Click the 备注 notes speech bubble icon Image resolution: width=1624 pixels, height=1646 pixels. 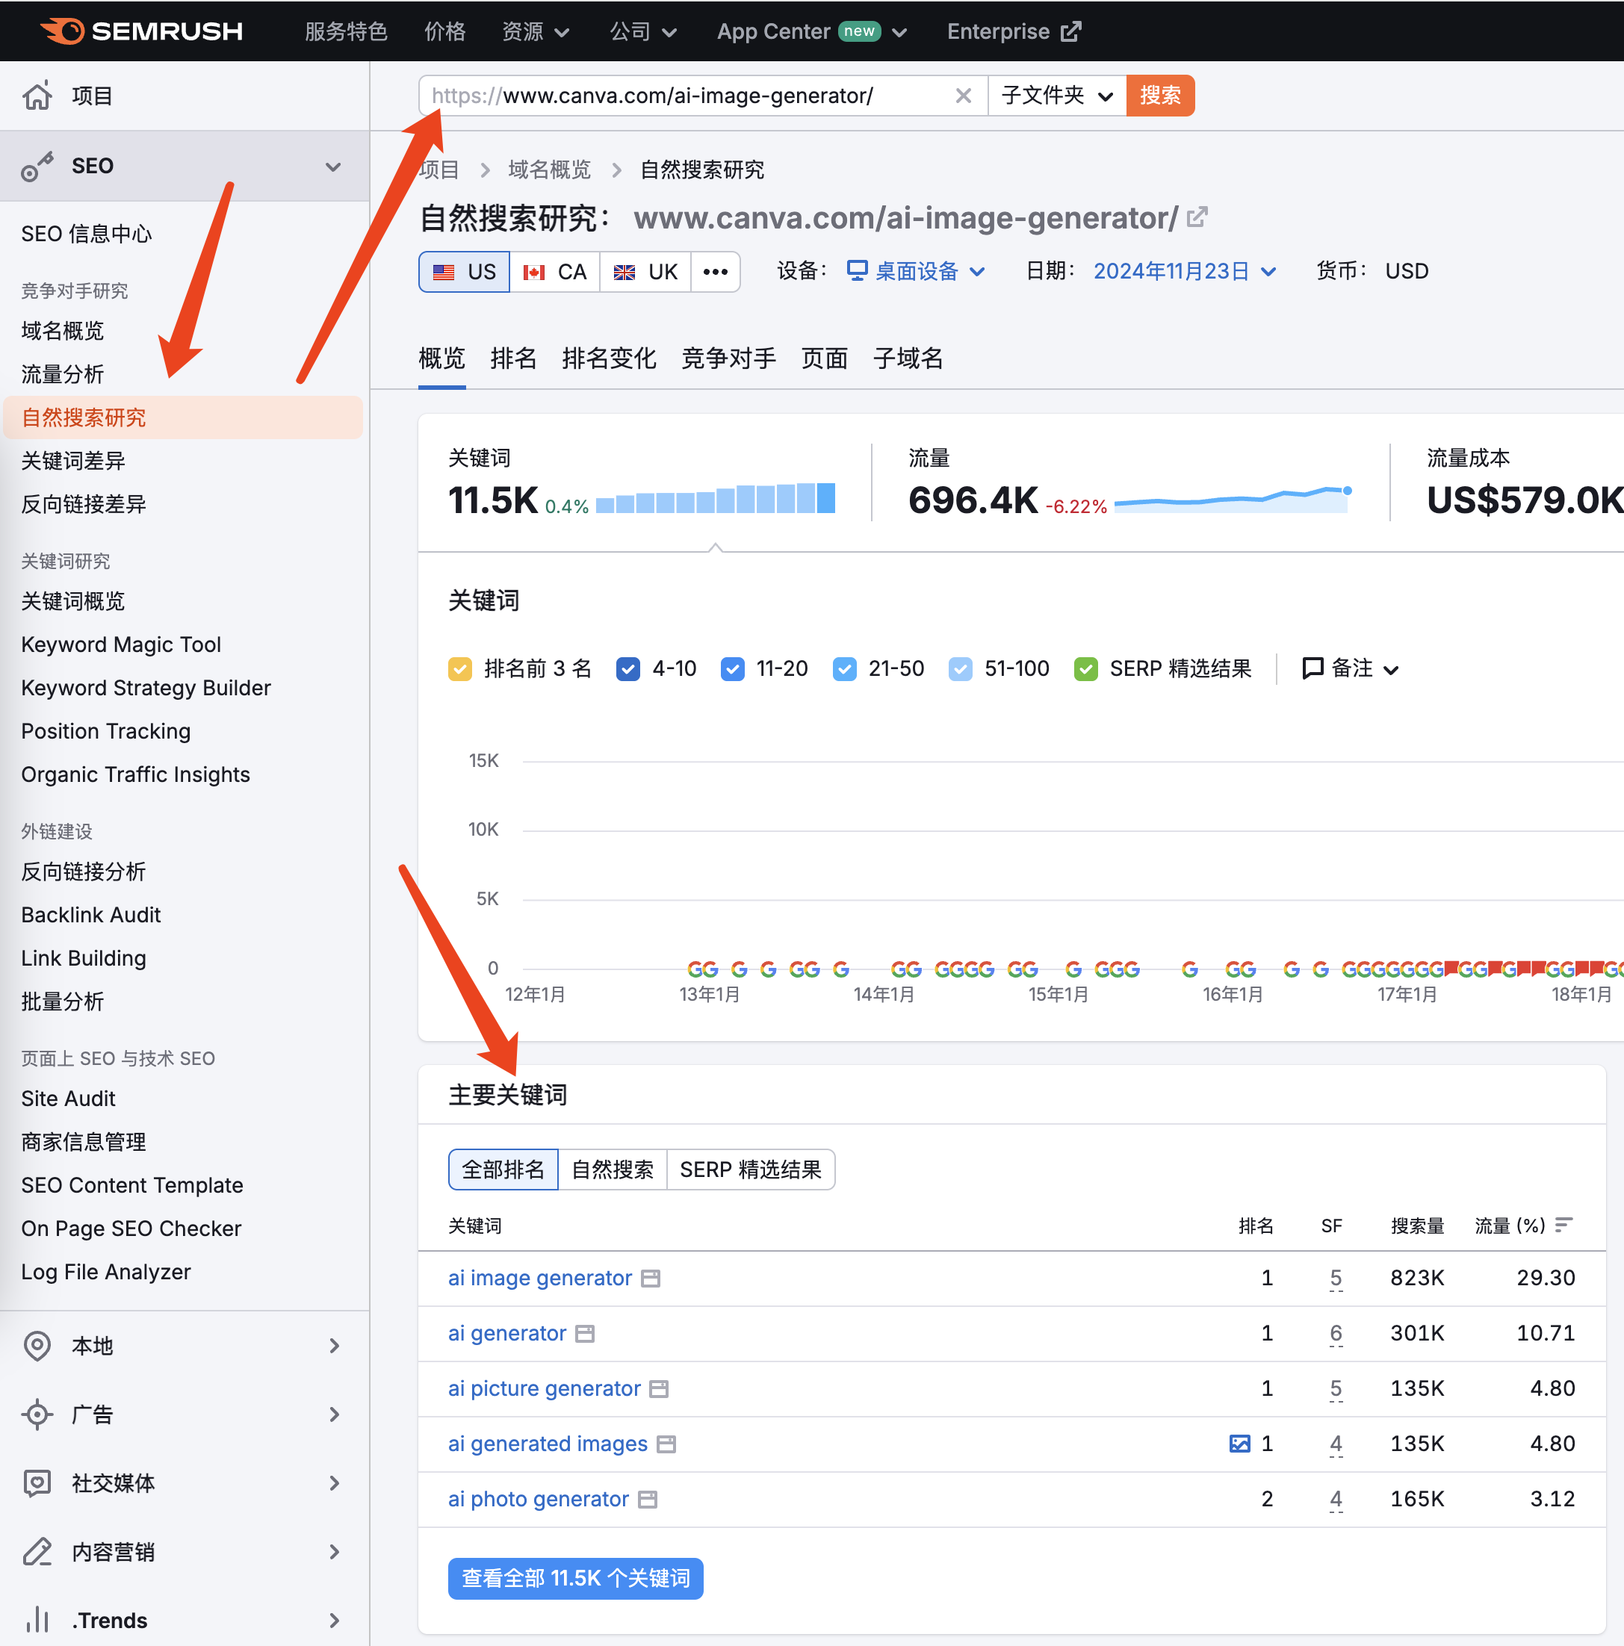coord(1313,668)
